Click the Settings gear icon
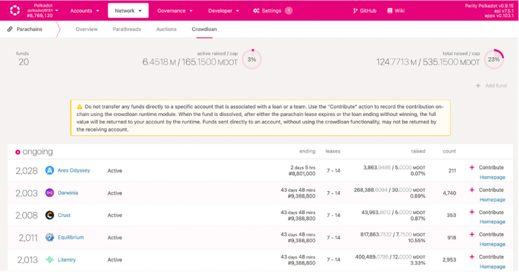 [256, 11]
